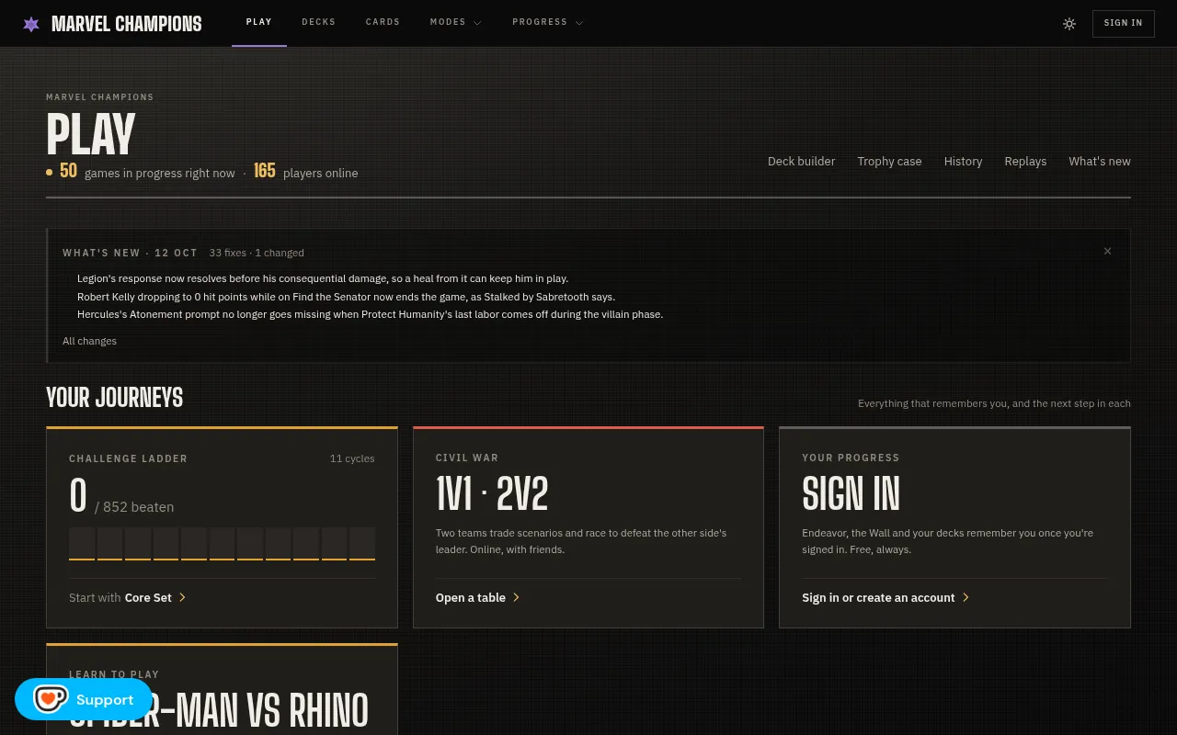Click the arrow beside Core Set

[x=182, y=597]
